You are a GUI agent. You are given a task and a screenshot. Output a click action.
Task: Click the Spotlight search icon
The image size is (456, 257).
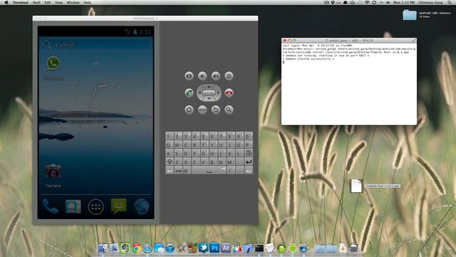tap(450, 2)
